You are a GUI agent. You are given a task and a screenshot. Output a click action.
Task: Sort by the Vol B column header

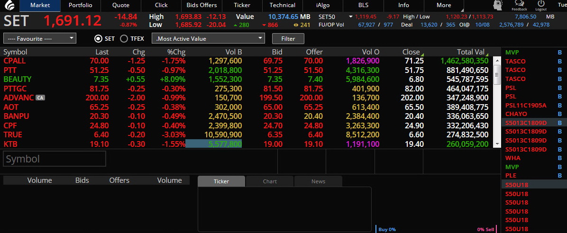pos(233,52)
